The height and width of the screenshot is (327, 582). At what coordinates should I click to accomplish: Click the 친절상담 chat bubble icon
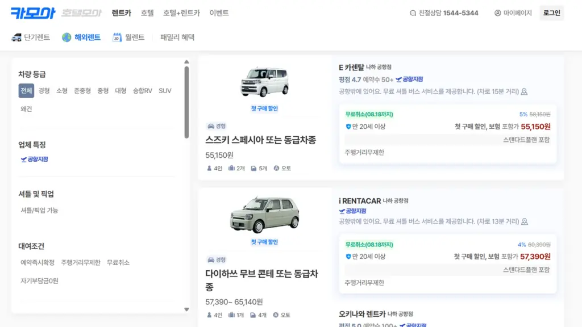click(x=413, y=13)
